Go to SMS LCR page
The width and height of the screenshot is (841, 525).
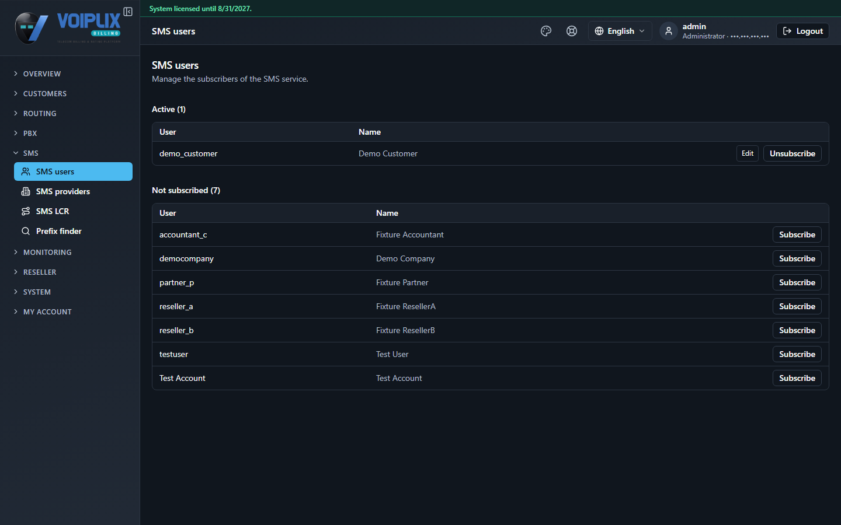point(73,211)
